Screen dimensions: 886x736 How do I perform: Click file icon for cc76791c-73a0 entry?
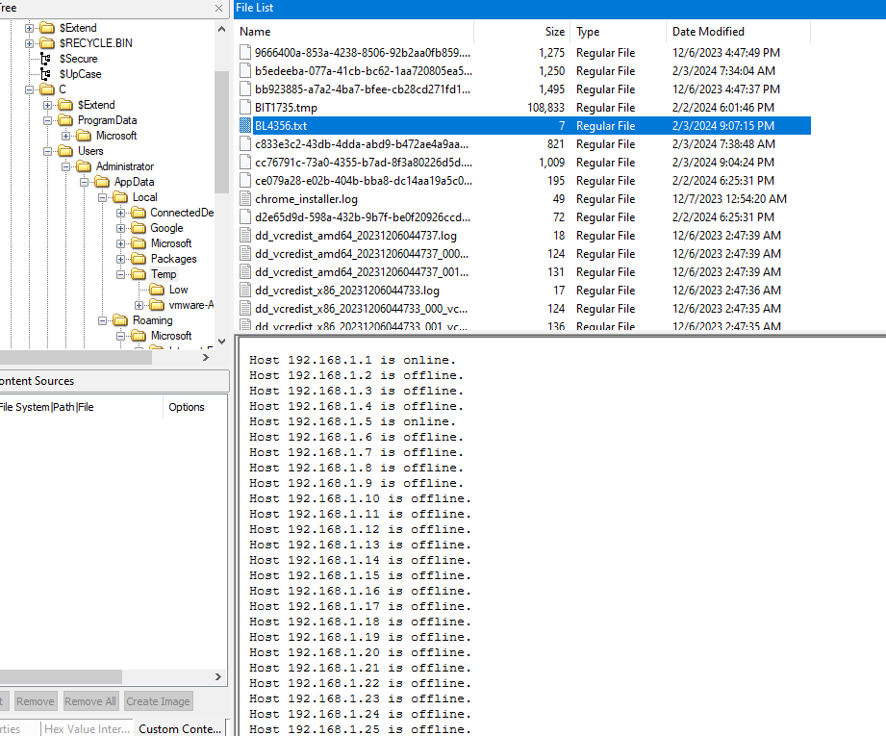pos(245,163)
